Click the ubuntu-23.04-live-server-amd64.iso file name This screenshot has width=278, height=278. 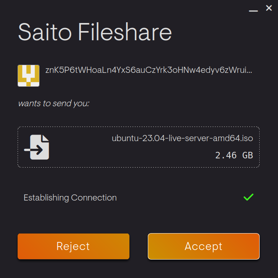click(182, 138)
